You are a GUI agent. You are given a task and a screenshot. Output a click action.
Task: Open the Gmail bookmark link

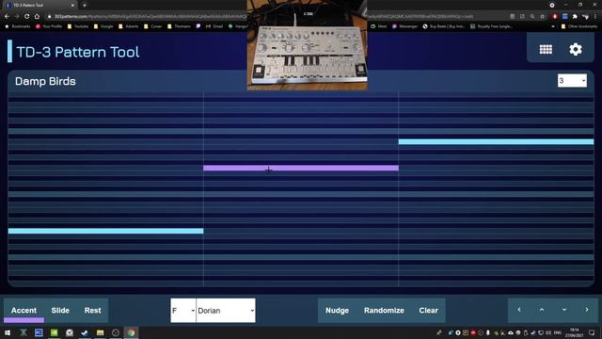[x=214, y=26]
